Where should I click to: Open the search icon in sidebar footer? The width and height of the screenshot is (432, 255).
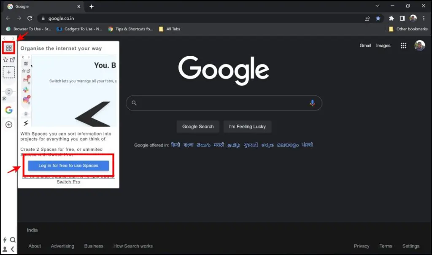pos(13,239)
